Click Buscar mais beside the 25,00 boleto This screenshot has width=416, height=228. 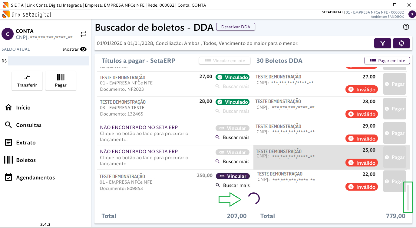point(233,162)
